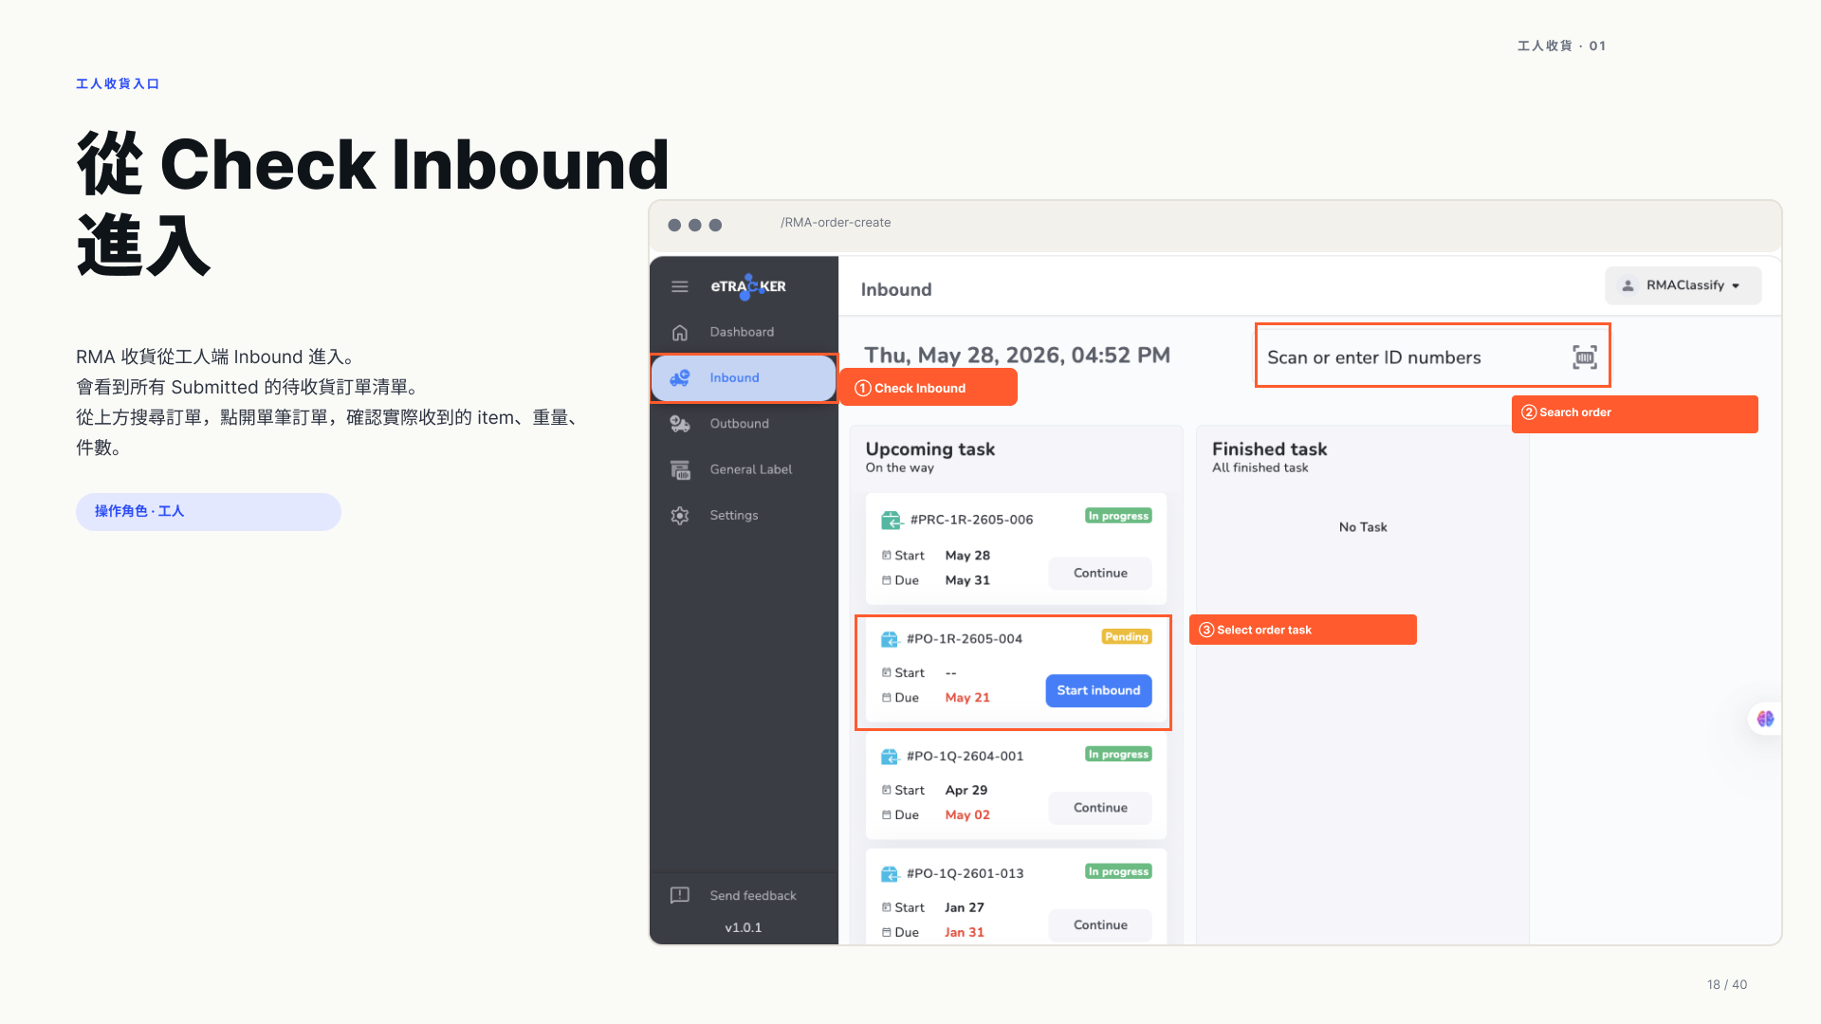
Task: Click the No Task text
Action: point(1363,527)
